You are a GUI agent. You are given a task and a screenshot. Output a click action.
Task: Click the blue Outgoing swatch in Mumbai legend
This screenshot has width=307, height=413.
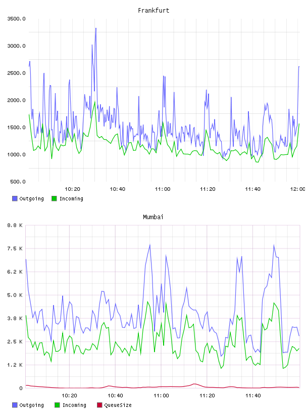tap(15, 405)
